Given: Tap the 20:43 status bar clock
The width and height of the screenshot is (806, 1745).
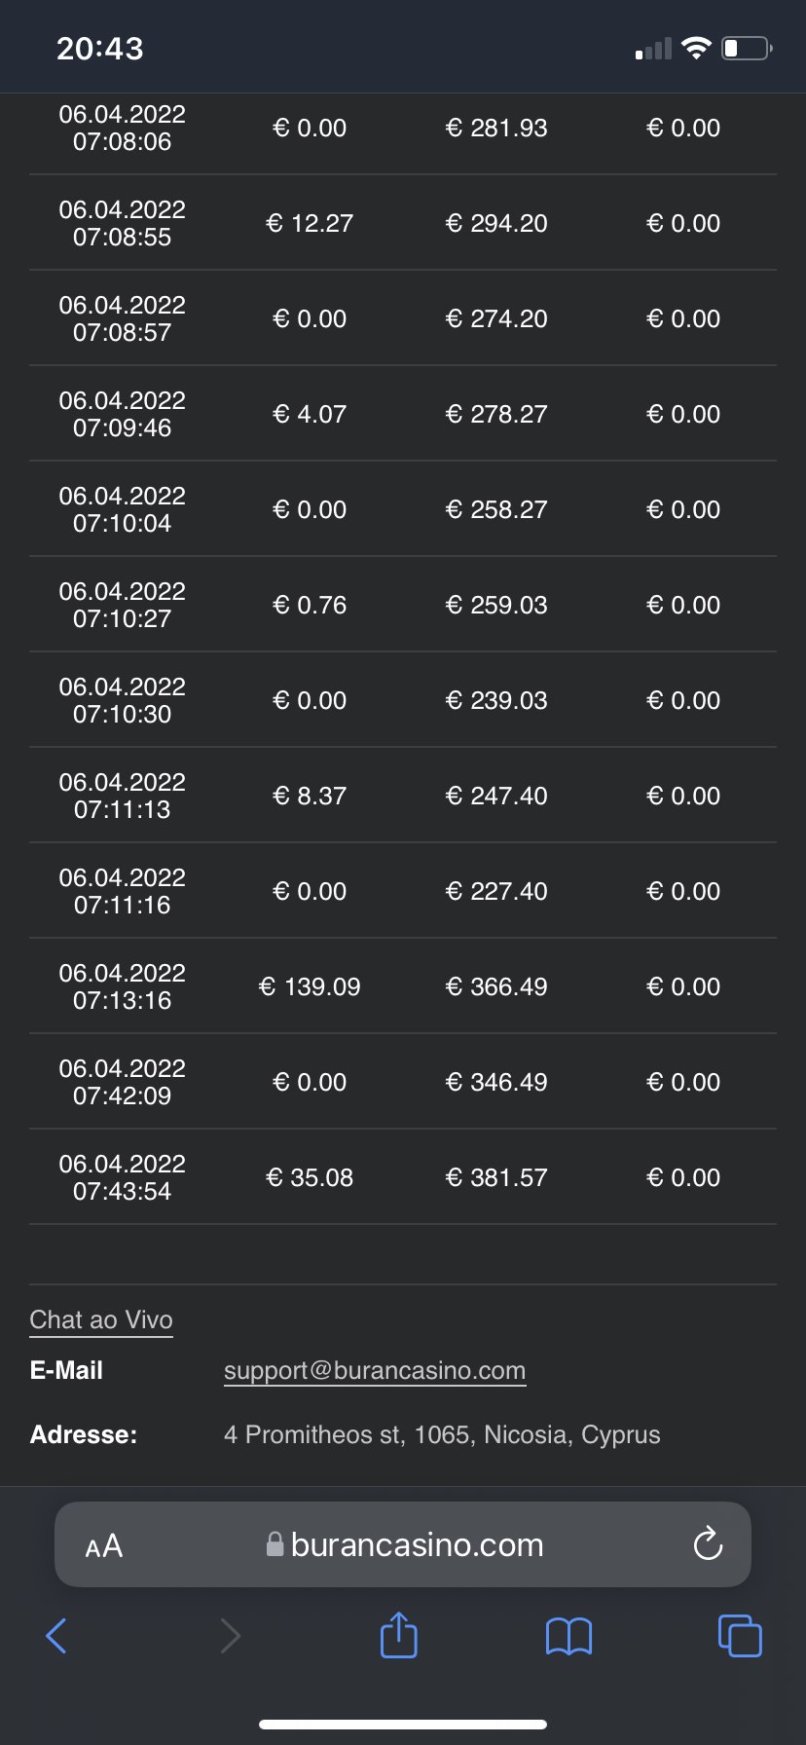Looking at the screenshot, I should click(x=100, y=49).
